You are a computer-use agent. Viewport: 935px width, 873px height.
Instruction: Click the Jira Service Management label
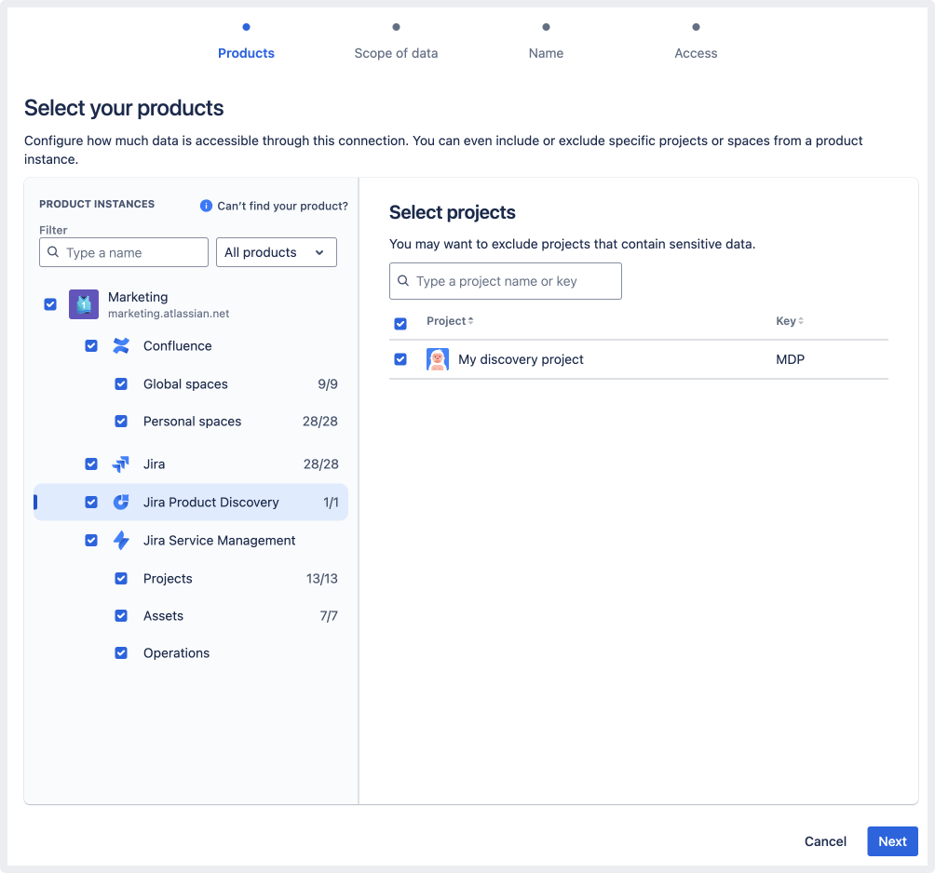tap(219, 541)
